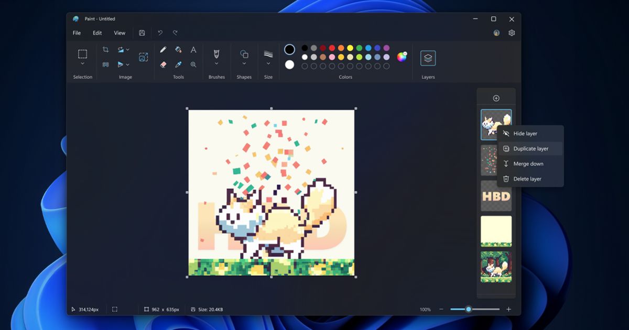Viewport: 629px width, 330px height.
Task: Click the Redo arrow
Action: click(175, 32)
